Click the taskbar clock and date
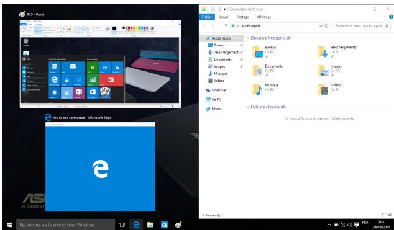 pos(382,225)
